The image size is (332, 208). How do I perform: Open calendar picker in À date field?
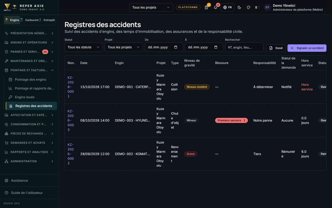click(x=216, y=47)
